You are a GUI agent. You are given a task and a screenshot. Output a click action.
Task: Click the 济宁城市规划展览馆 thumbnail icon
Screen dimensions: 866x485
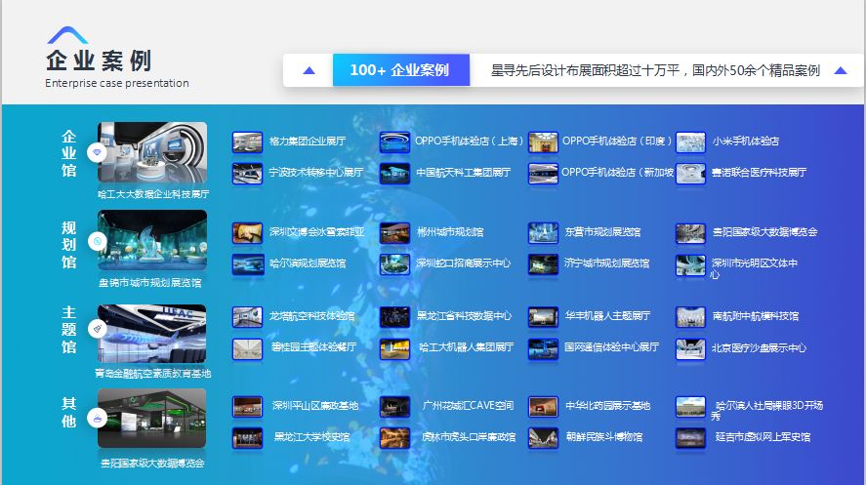click(x=543, y=264)
